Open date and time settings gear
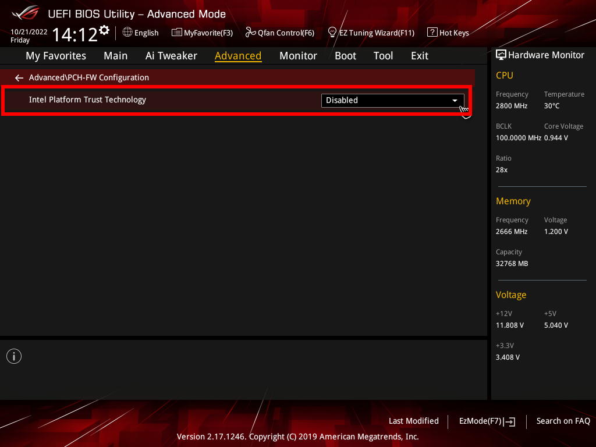This screenshot has width=596, height=447. [x=104, y=30]
